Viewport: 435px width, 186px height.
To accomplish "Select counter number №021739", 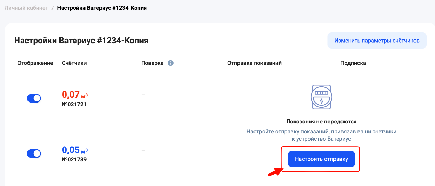I will (74, 160).
